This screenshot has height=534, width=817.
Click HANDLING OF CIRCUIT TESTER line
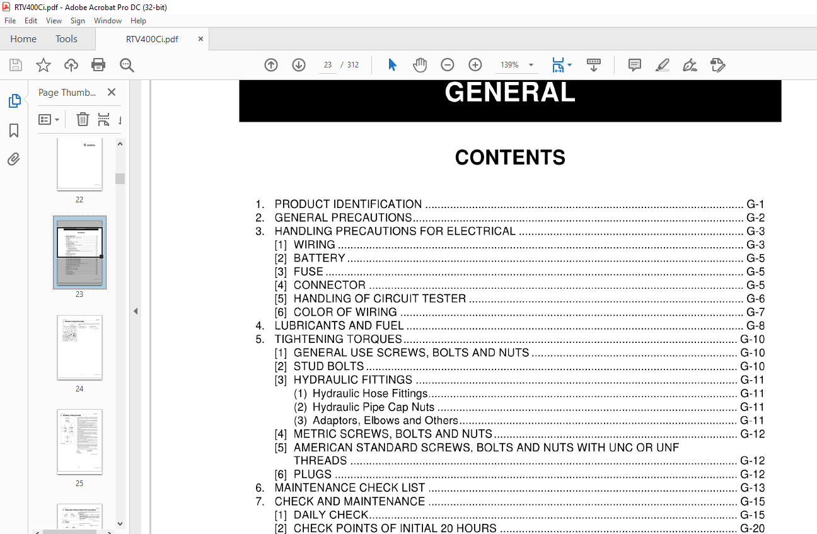519,299
